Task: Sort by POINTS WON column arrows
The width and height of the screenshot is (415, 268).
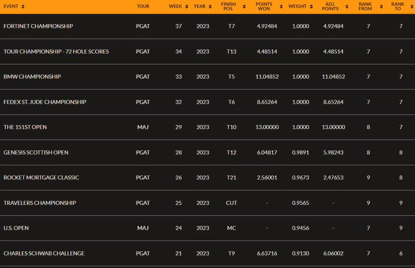Action: (281, 6)
